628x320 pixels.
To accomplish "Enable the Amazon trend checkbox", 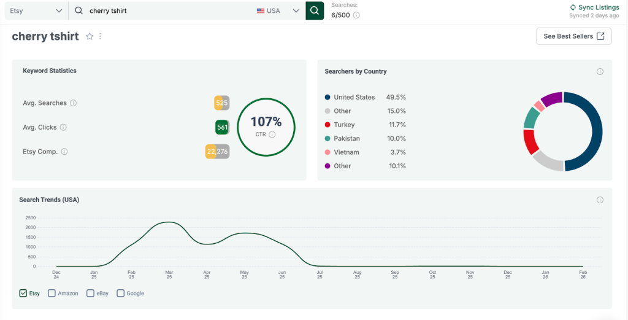I will [x=52, y=294].
